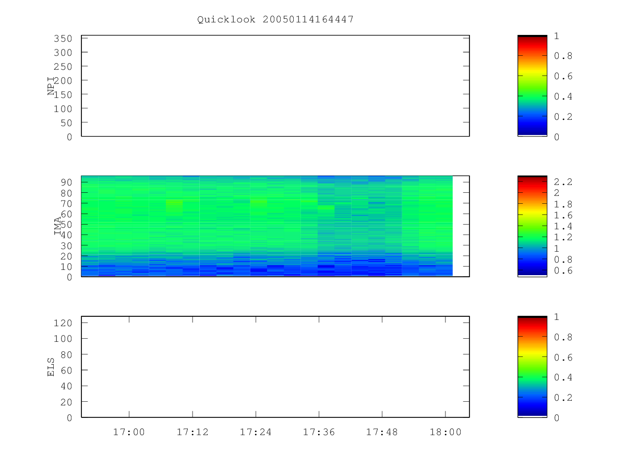Click the 50 tick on NPI axis
The image size is (626, 469).
pyautogui.click(x=66, y=122)
